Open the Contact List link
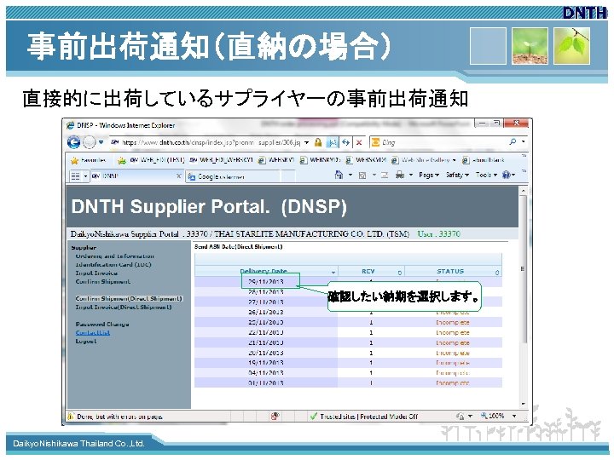Screen dimensions: 614x460 click(x=92, y=333)
